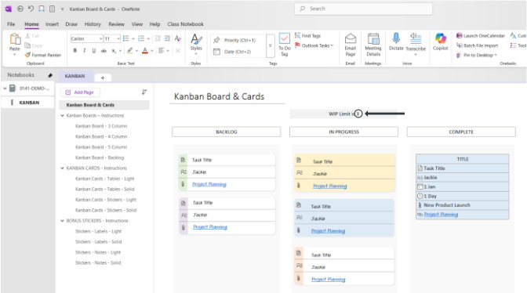The width and height of the screenshot is (527, 293).
Task: Pin the Notebooks pane with the pushpin
Action: [x=50, y=75]
